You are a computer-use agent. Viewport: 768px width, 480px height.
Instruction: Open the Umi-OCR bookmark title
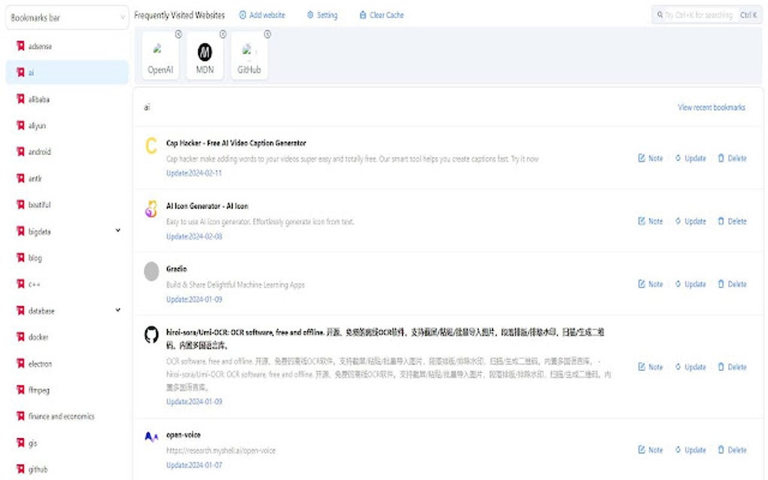coord(386,339)
